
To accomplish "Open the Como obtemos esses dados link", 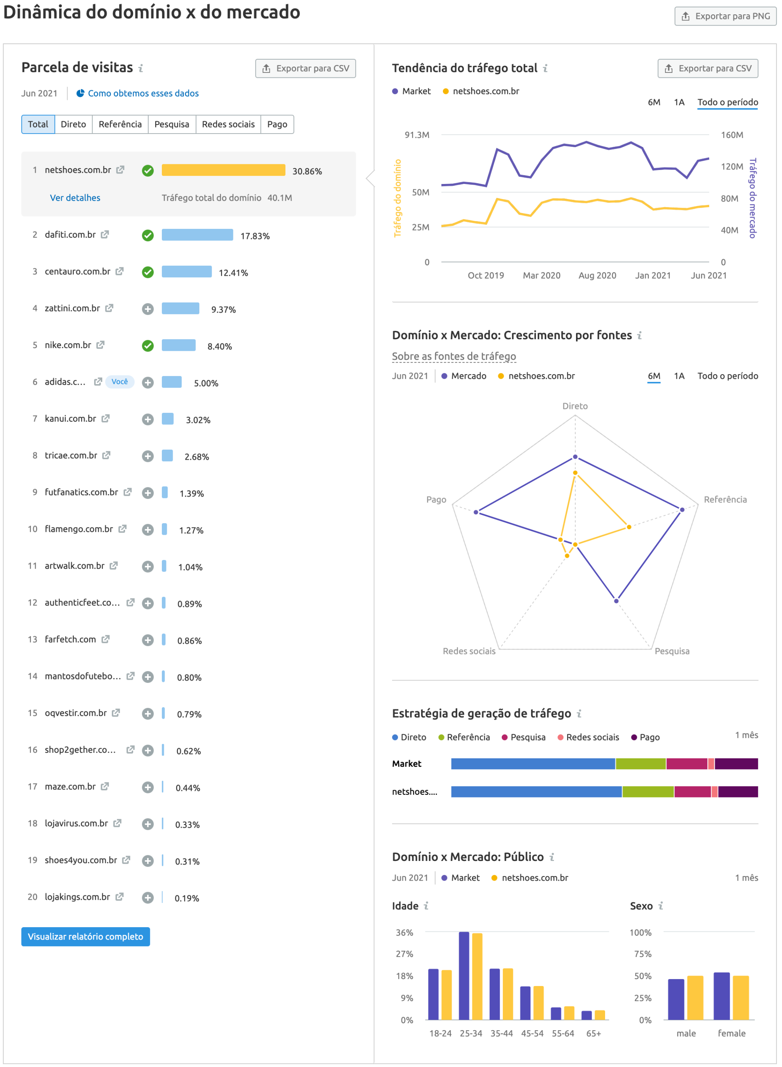I will tap(143, 93).
